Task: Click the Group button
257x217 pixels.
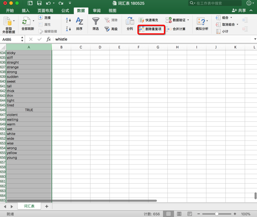Action: pos(222,18)
